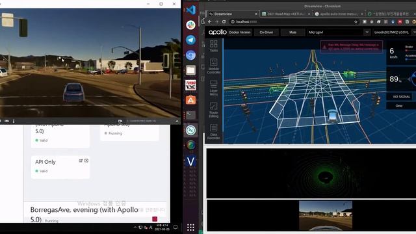Click the IME language indicator A in taskbar

[x=151, y=227]
